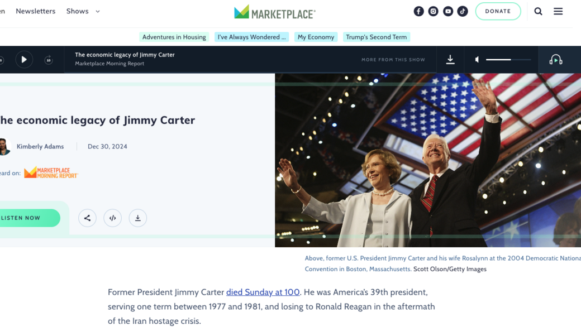
Task: Click the Donate button
Action: pyautogui.click(x=498, y=11)
